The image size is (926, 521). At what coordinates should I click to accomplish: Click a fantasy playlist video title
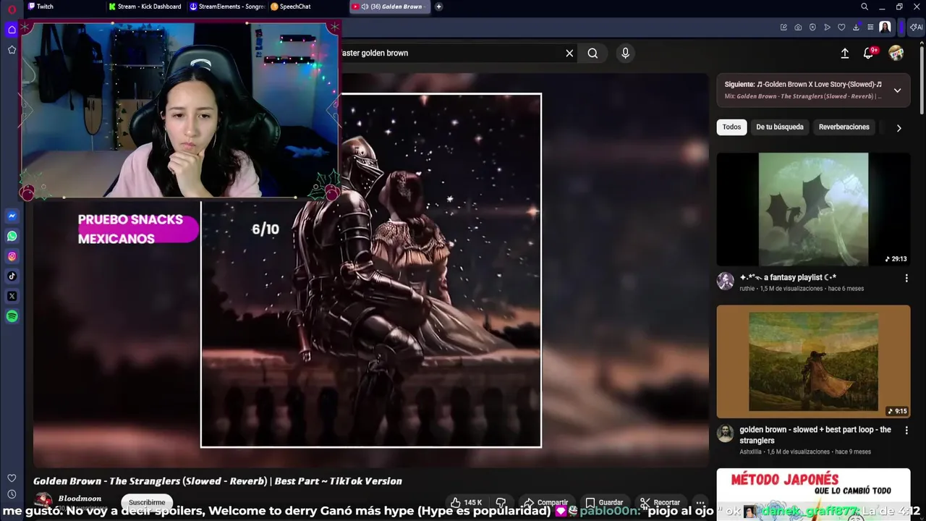tap(788, 277)
